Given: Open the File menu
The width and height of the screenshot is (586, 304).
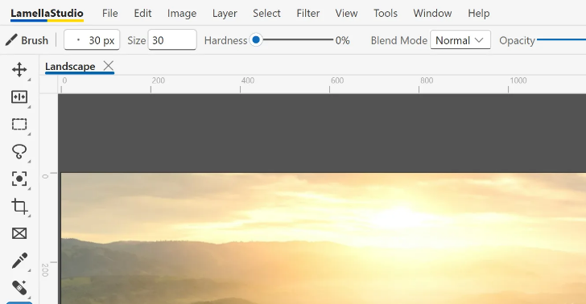Looking at the screenshot, I should 109,14.
